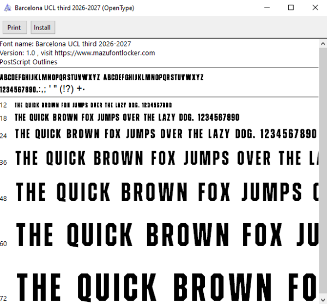The width and height of the screenshot is (327, 304).
Task: Click the '12' size label
Action: (4, 105)
